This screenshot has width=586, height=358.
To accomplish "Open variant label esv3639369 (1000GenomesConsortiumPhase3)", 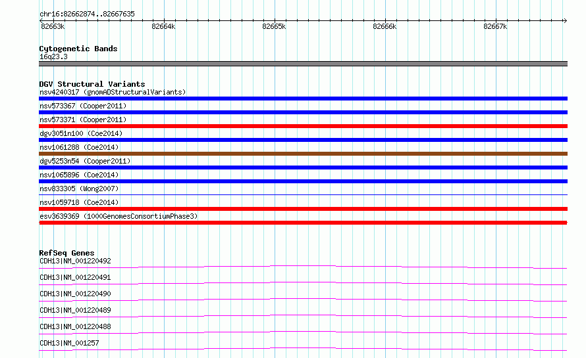I will click(119, 216).
